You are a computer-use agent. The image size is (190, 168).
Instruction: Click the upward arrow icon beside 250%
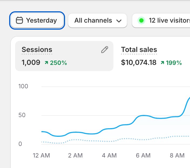pyautogui.click(x=46, y=63)
